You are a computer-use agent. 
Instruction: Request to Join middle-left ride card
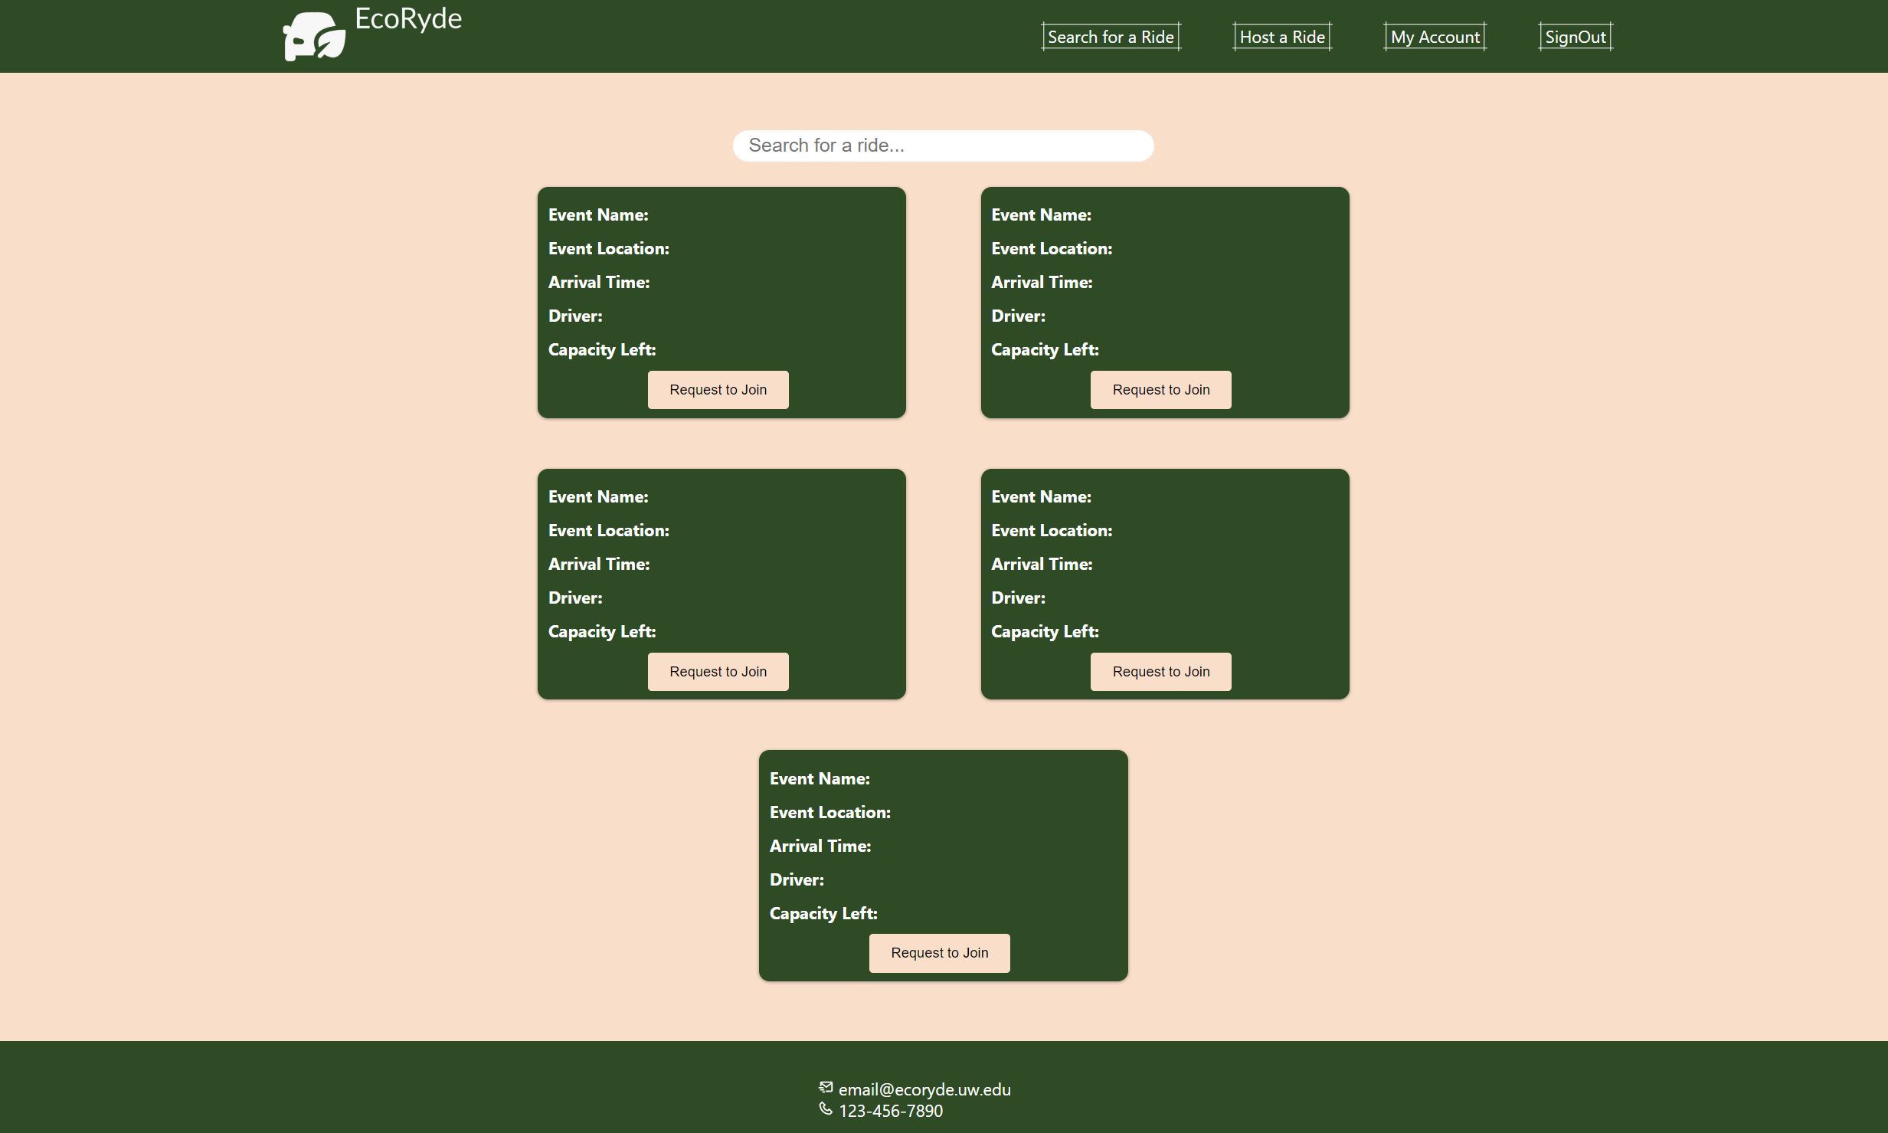[718, 672]
